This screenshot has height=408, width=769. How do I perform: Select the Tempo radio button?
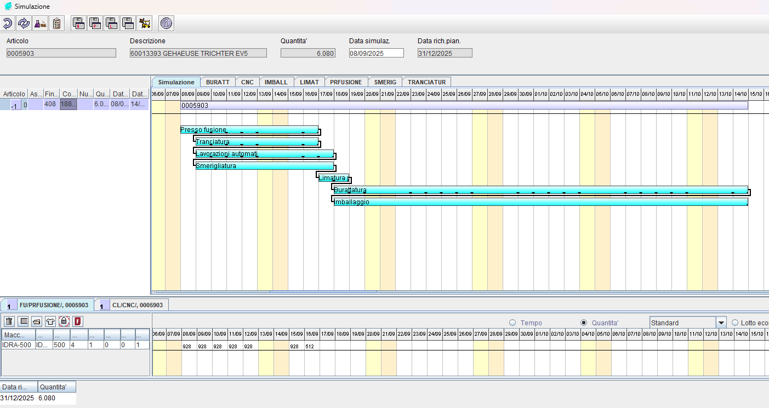(512, 323)
